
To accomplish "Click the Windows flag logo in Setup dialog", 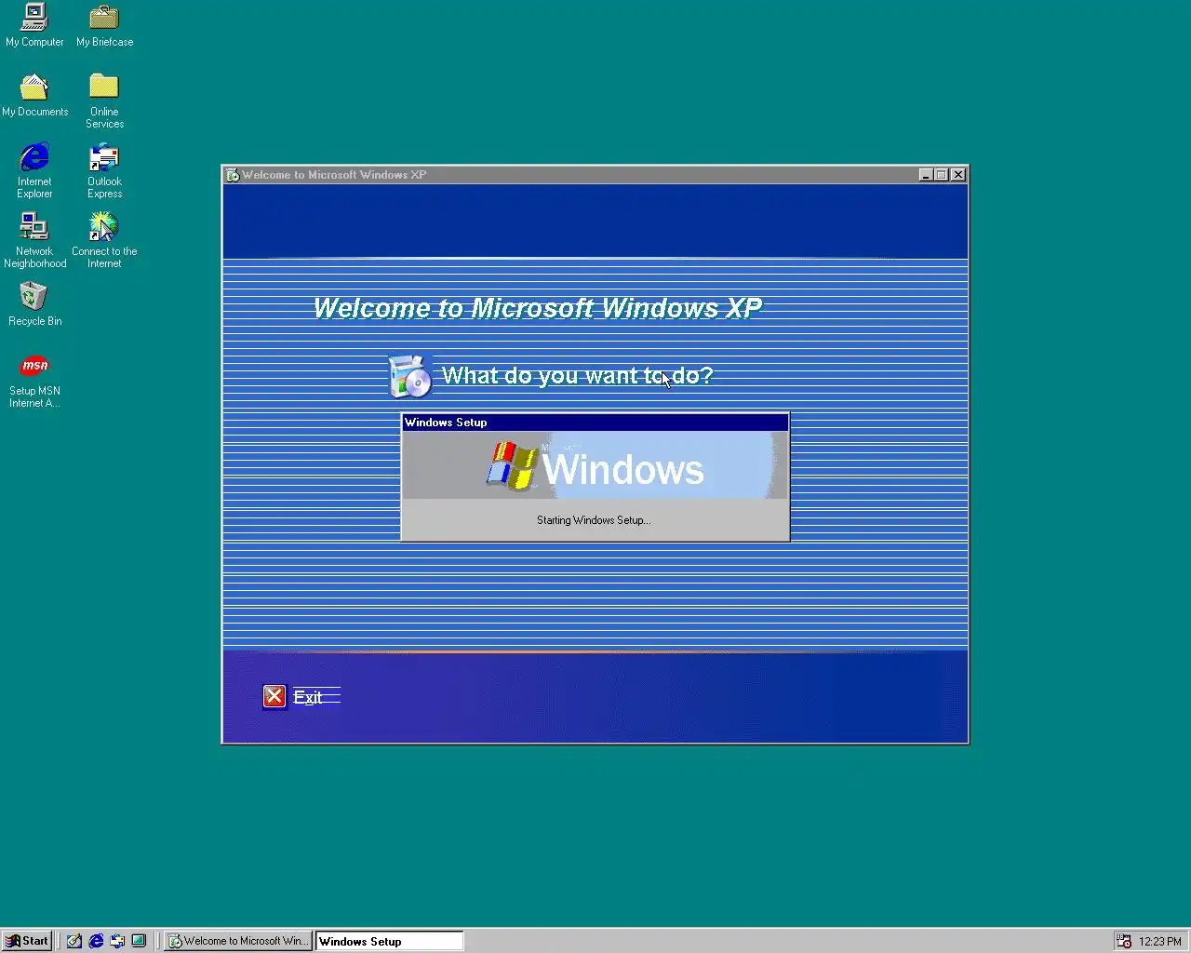I will click(512, 465).
